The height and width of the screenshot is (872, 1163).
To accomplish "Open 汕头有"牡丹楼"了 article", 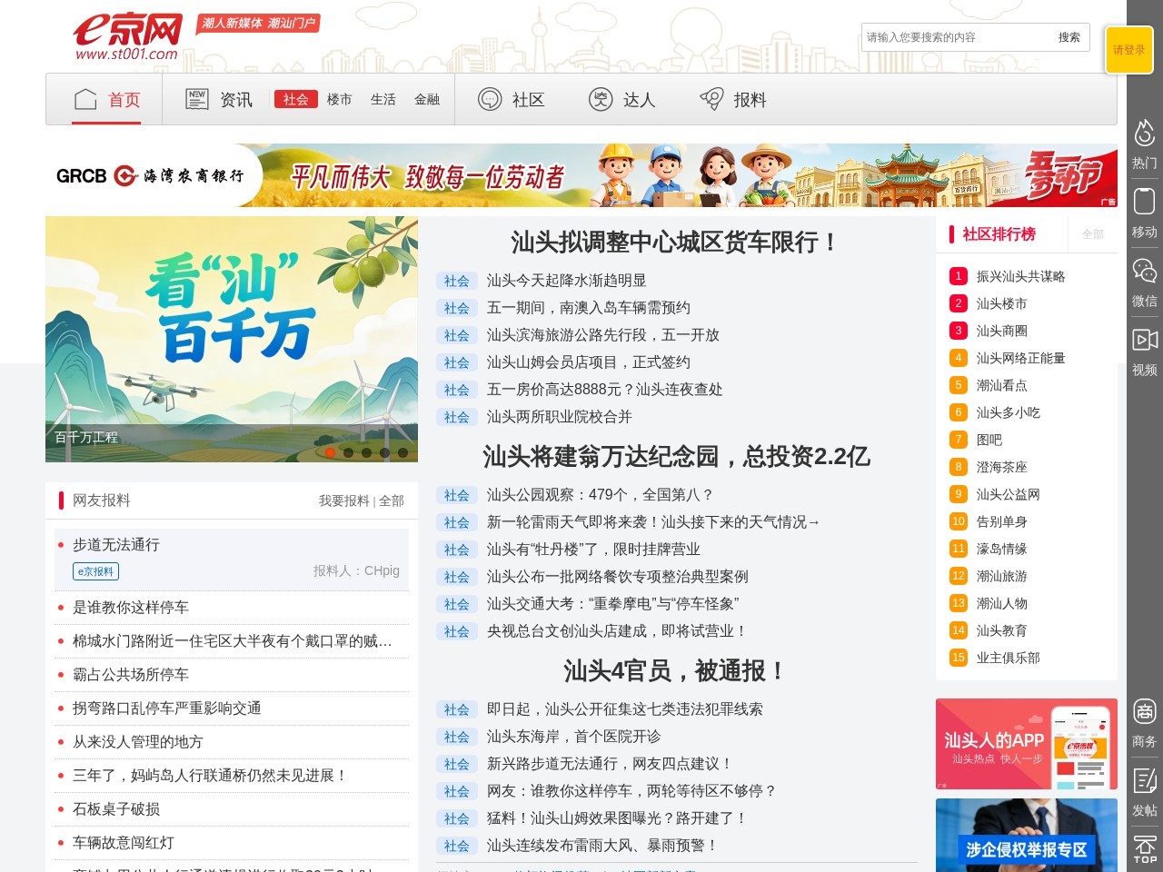I will coord(593,550).
